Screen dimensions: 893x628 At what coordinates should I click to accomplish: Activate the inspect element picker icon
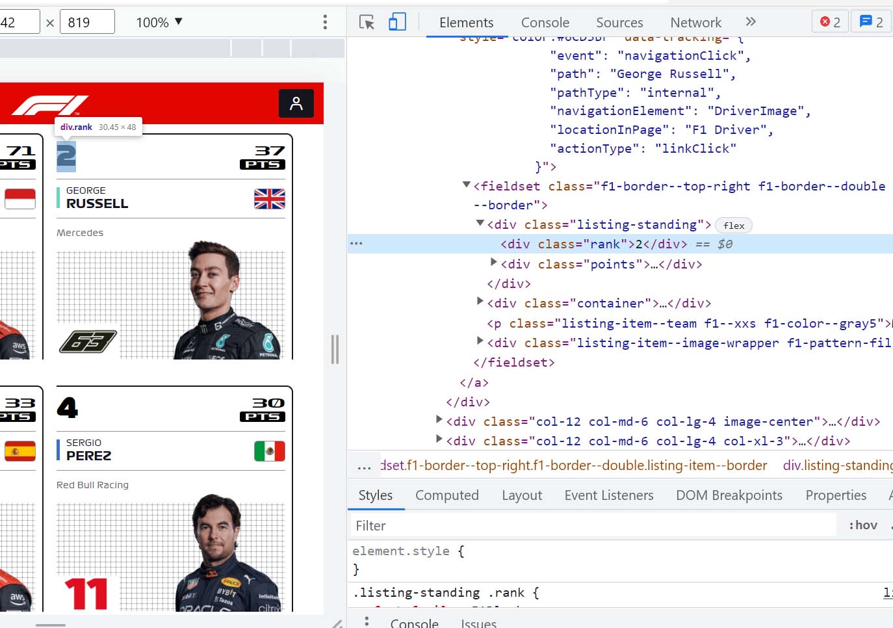[367, 22]
